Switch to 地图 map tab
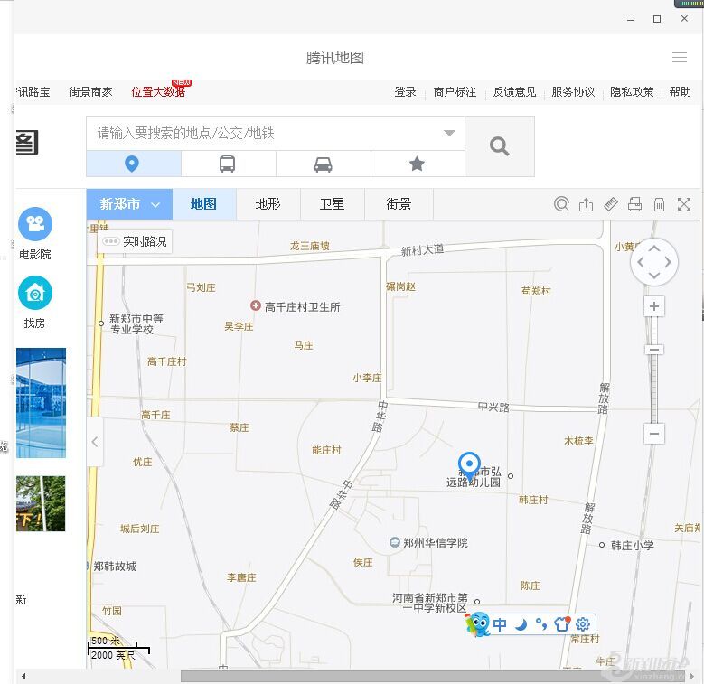The image size is (704, 684). click(204, 204)
